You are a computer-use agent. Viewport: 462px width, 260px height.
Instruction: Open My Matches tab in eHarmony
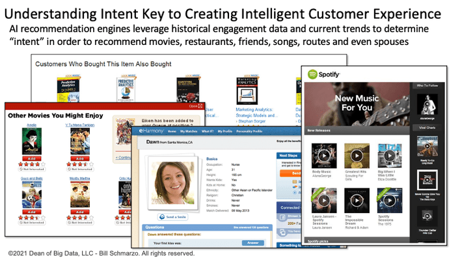click(189, 132)
